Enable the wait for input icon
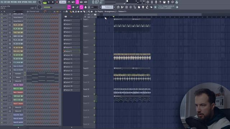This screenshot has width=230, height=129. tap(73, 2)
